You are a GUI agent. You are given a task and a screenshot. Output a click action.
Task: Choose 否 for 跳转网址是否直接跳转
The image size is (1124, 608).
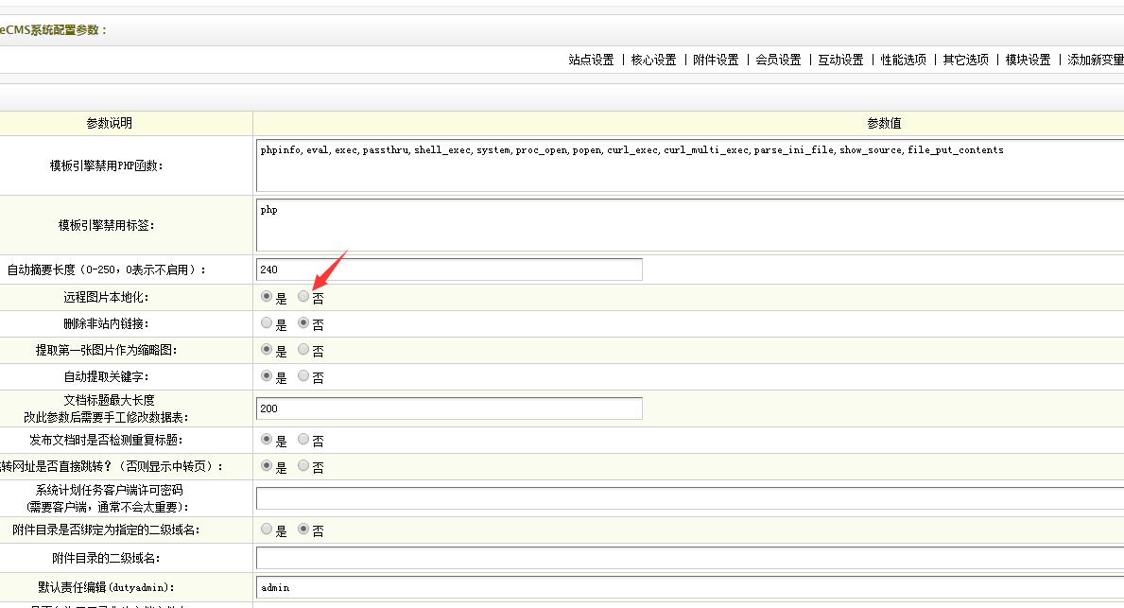coord(303,465)
